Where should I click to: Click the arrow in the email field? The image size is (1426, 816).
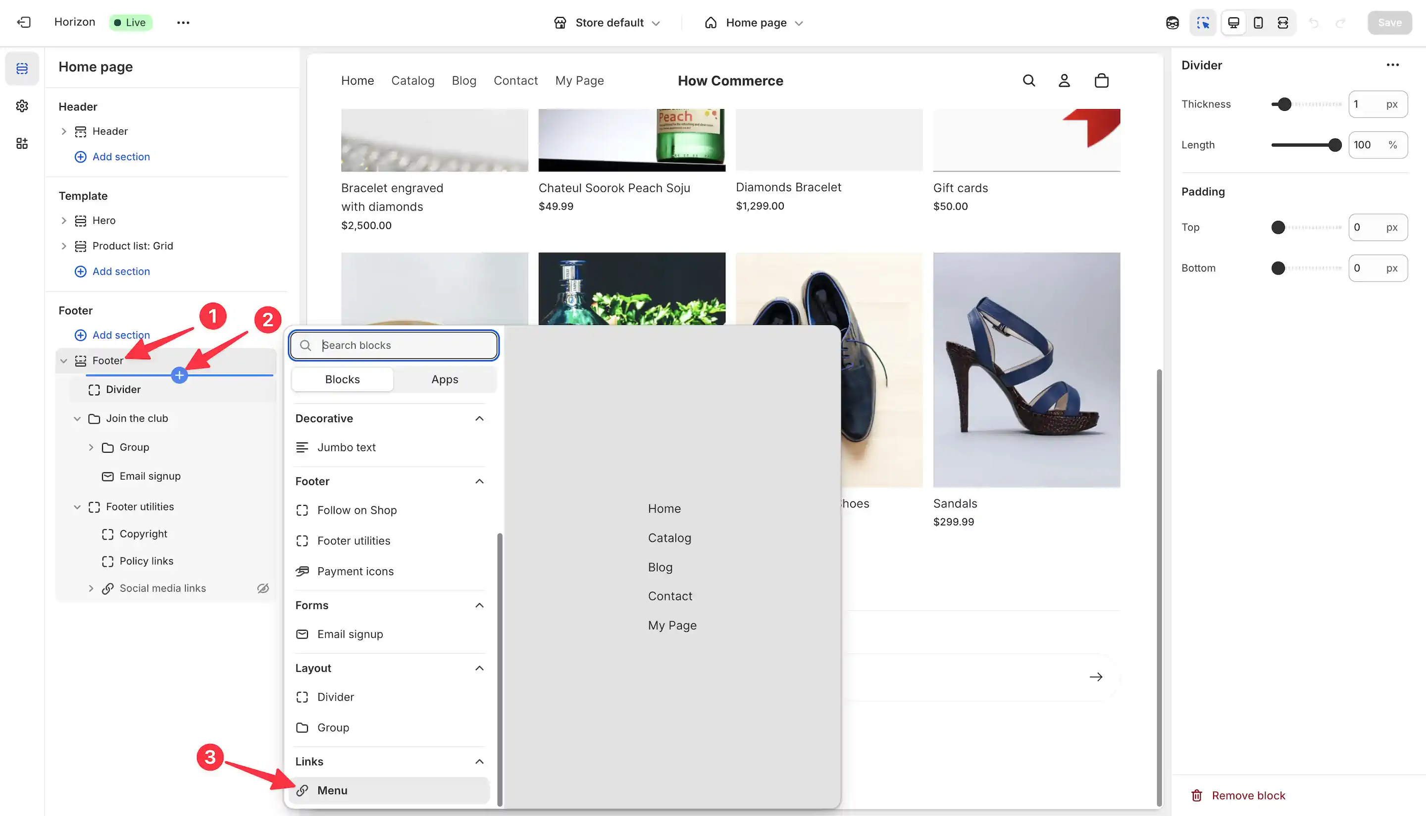[x=1096, y=677]
